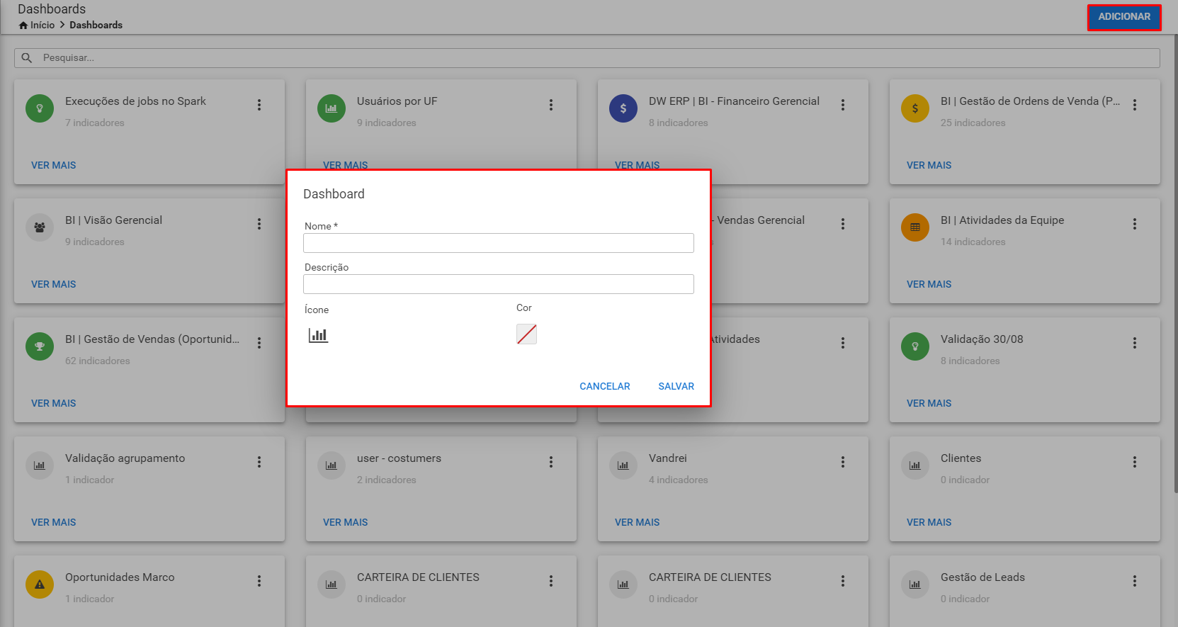Screen dimensions: 1178x627
Task: Click the 'Usuários por UF' title
Action: pyautogui.click(x=397, y=101)
